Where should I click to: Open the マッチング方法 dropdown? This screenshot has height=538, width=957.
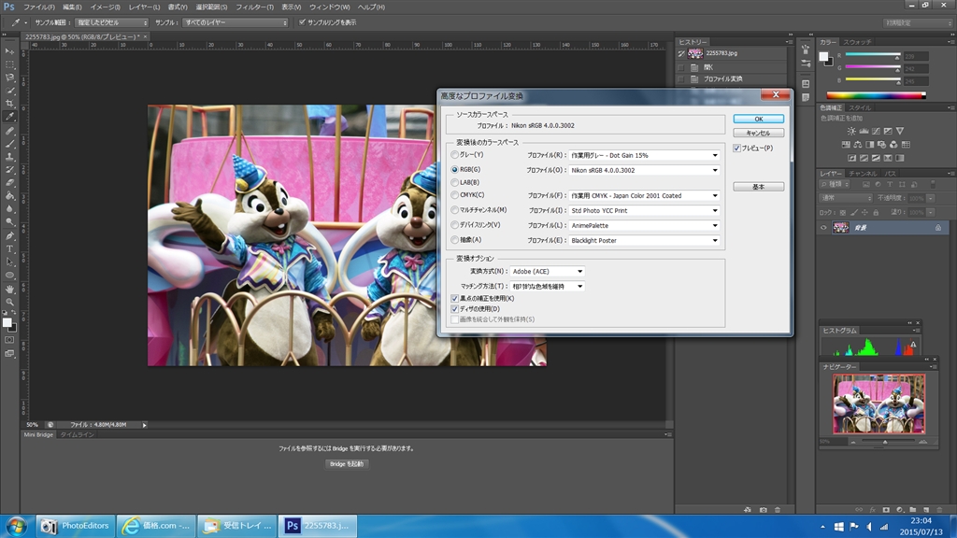(547, 286)
